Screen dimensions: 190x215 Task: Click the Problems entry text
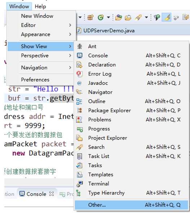[x=100, y=120]
